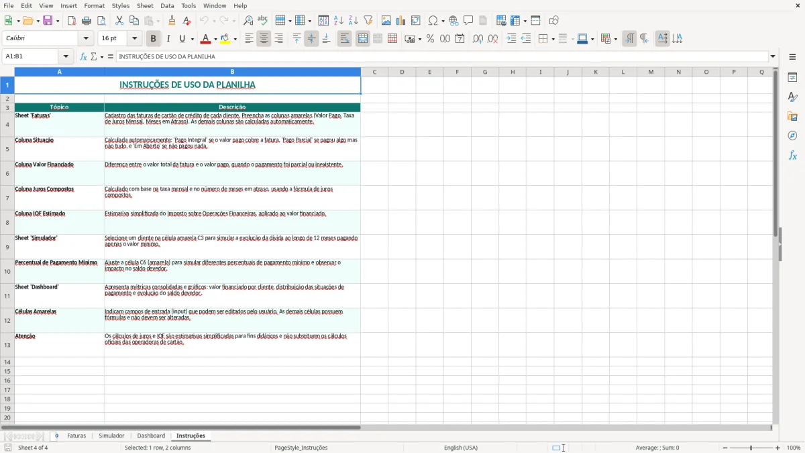Open Font Name dropdown list

tap(86, 39)
